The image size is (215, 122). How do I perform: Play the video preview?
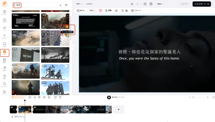point(109,97)
